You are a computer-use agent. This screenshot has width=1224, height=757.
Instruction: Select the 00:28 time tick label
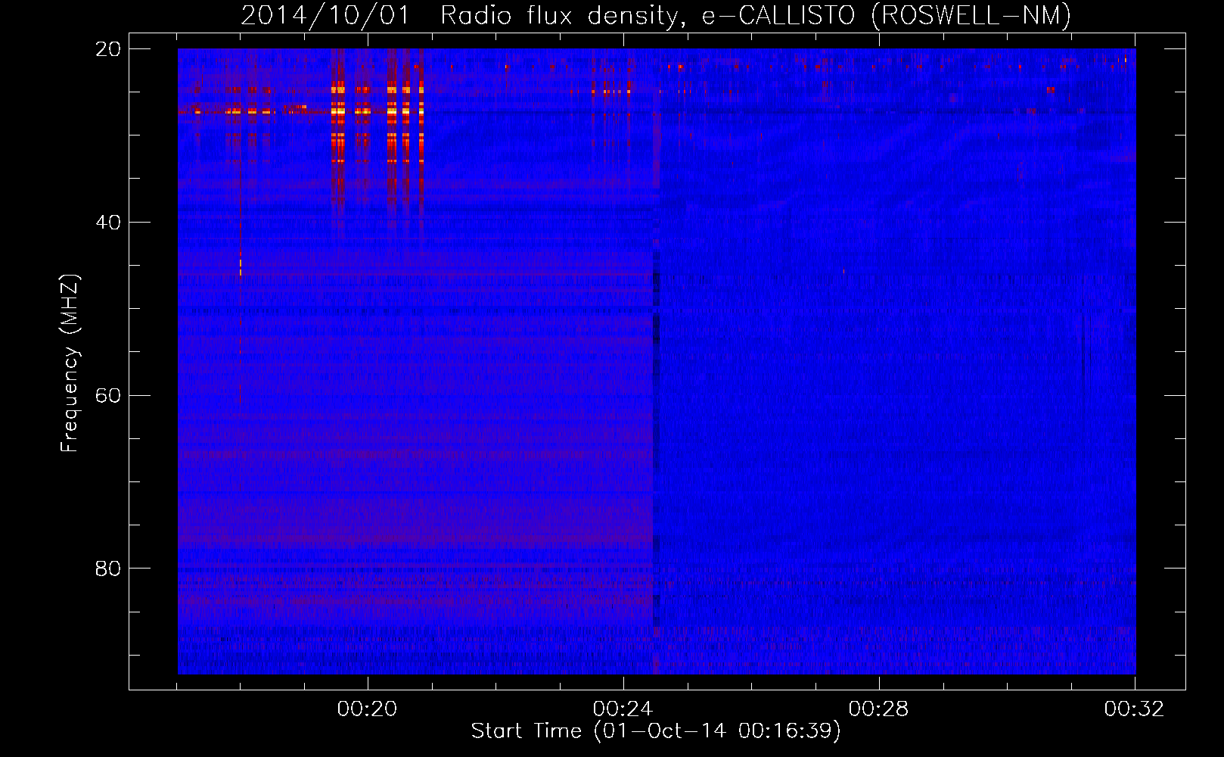tap(879, 709)
